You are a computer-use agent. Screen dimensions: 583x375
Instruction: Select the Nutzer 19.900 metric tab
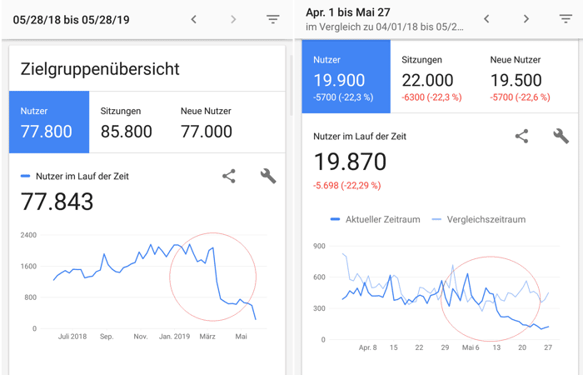pyautogui.click(x=346, y=77)
